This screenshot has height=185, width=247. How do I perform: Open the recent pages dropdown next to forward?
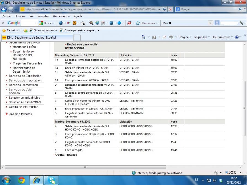(16, 9)
